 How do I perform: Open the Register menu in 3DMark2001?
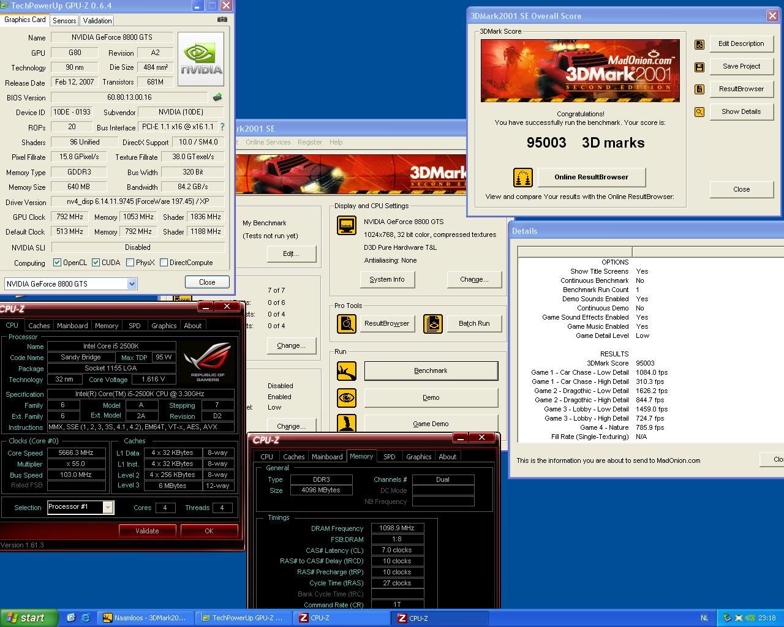[310, 142]
